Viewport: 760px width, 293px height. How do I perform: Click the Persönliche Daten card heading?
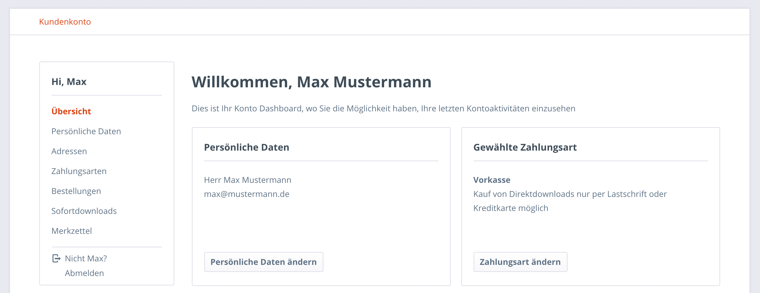(246, 147)
